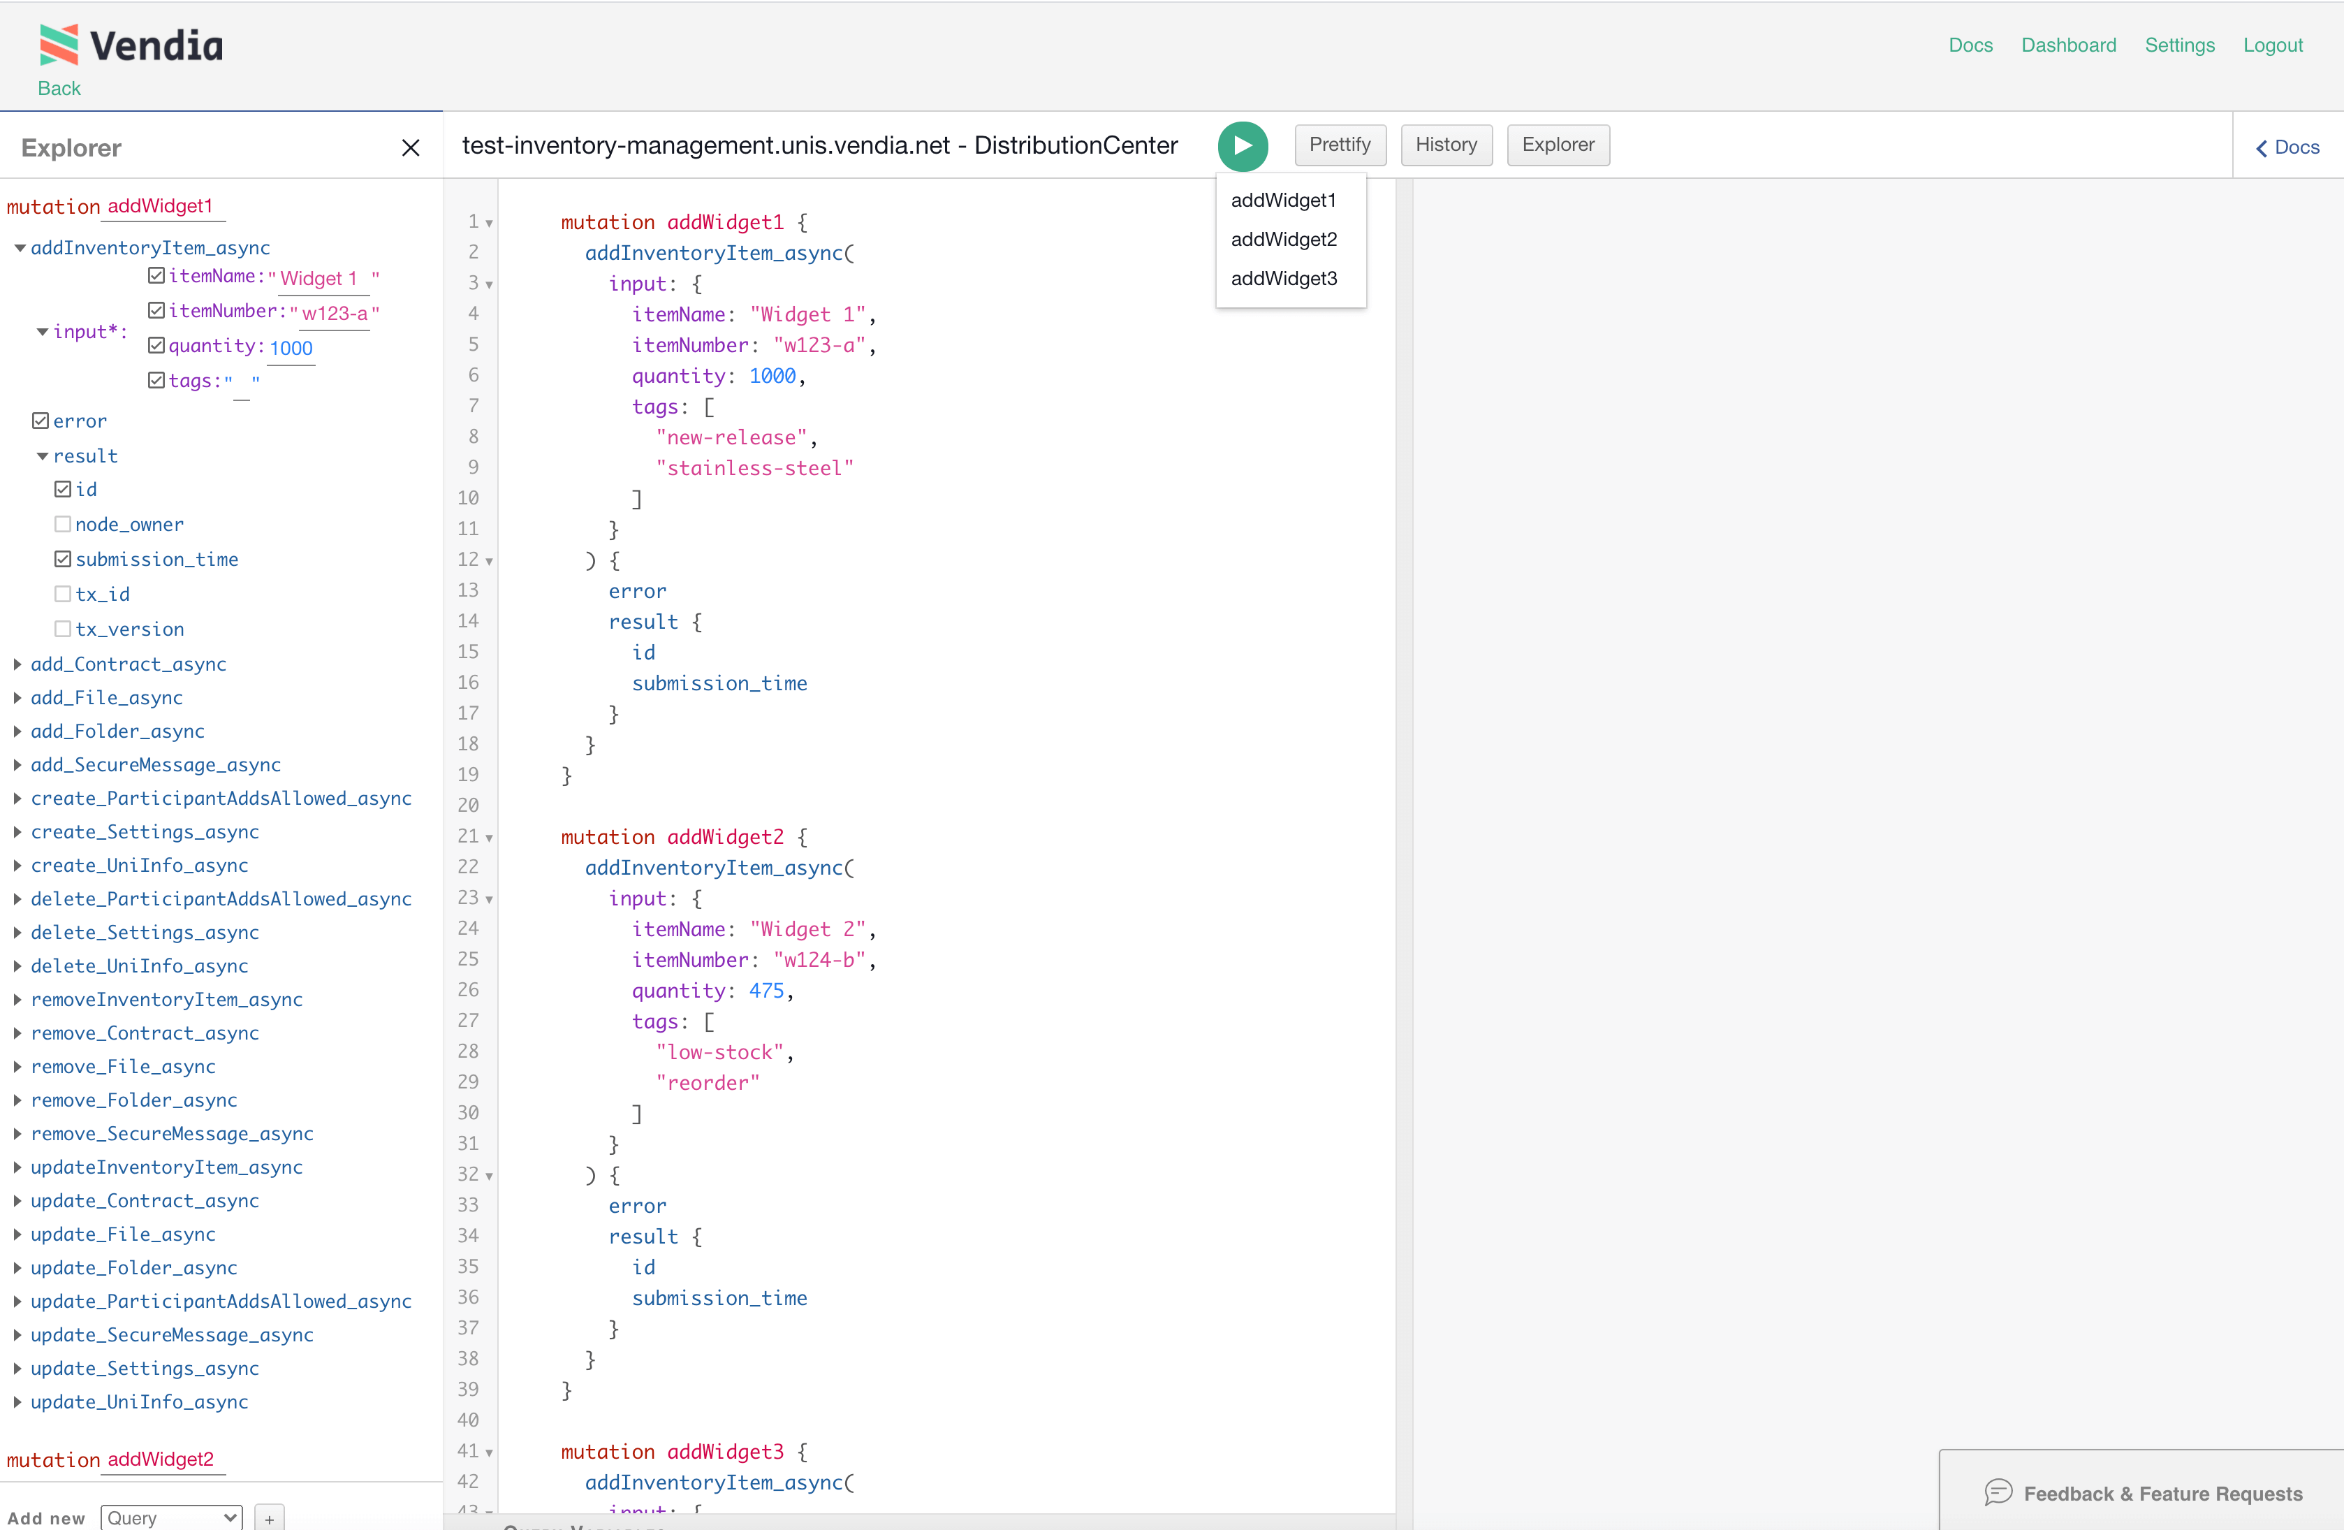Edit the itemName value Widget 1
This screenshot has height=1530, width=2344.
click(x=323, y=279)
